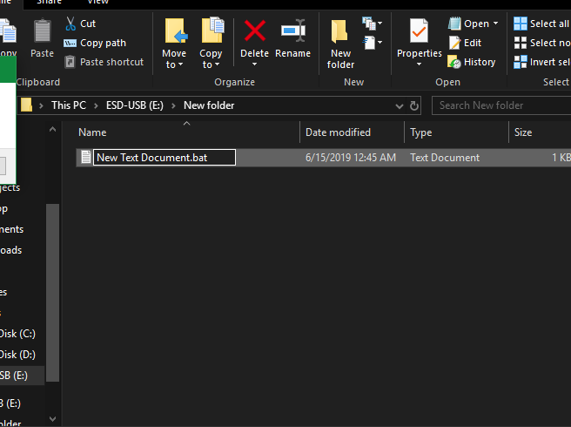Navigate to This PC breadcrumb

69,105
